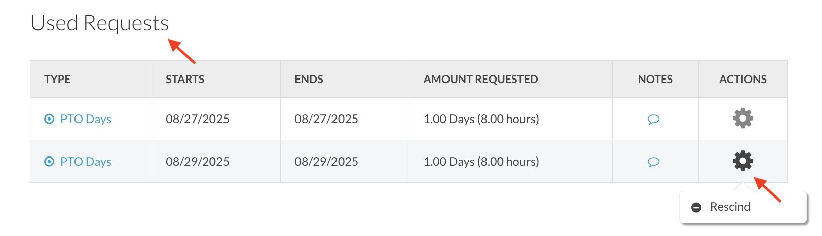Screen dimensions: 822x236
Task: Click the second row's 1.00 Days amount
Action: 481,162
